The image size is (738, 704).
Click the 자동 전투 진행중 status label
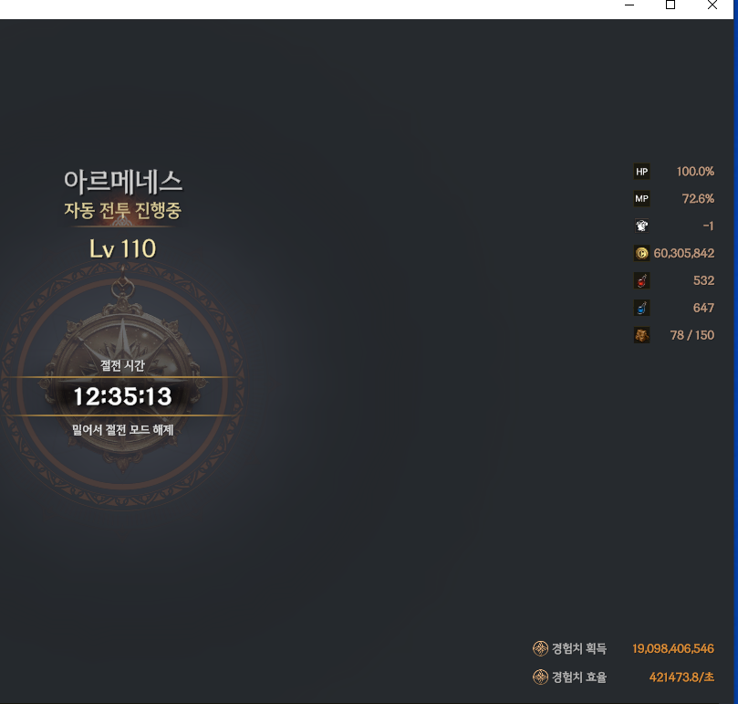122,211
